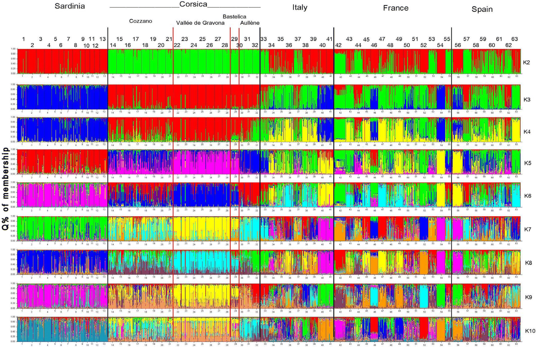Click the K10 structure bar plot

[269, 329]
